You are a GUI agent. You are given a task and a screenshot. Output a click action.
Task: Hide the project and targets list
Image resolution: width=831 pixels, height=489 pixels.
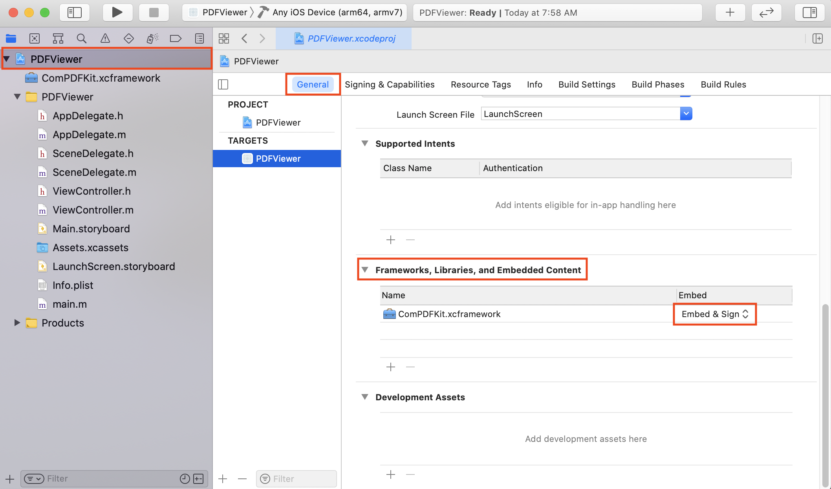coord(223,84)
